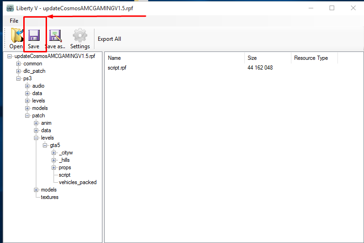Close the Liberty V window
The image size is (364, 243).
tap(353, 8)
